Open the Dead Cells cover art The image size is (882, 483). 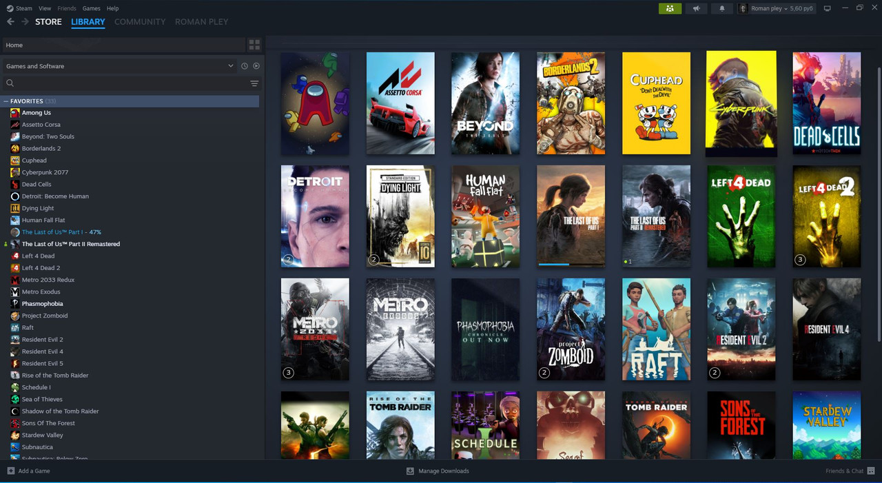point(827,103)
